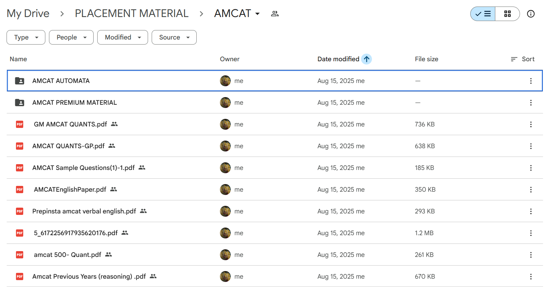Open the view details info icon
The height and width of the screenshot is (287, 545).
531,14
